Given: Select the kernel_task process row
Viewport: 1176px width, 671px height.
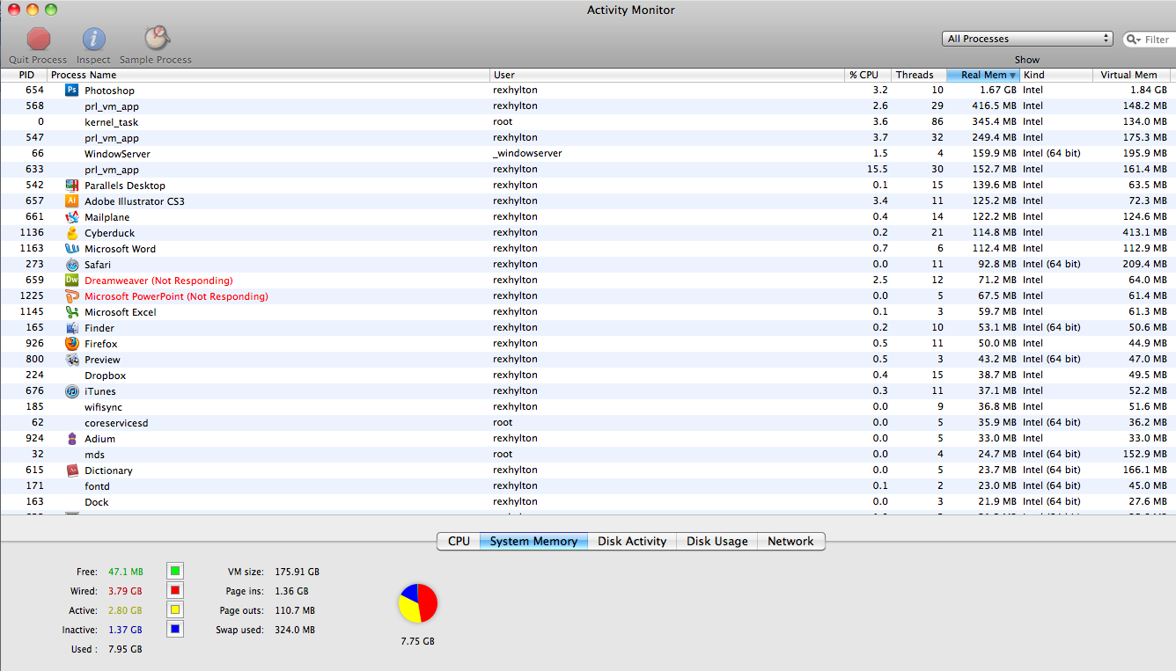Looking at the screenshot, I should pyautogui.click(x=588, y=121).
